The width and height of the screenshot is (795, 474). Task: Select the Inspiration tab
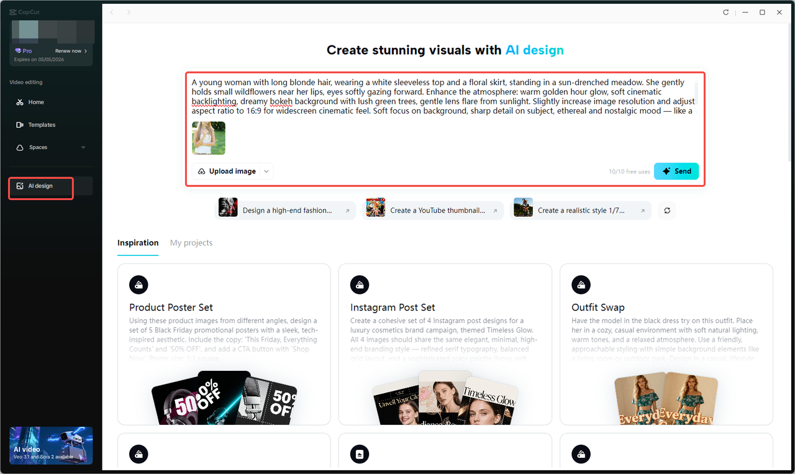click(138, 242)
